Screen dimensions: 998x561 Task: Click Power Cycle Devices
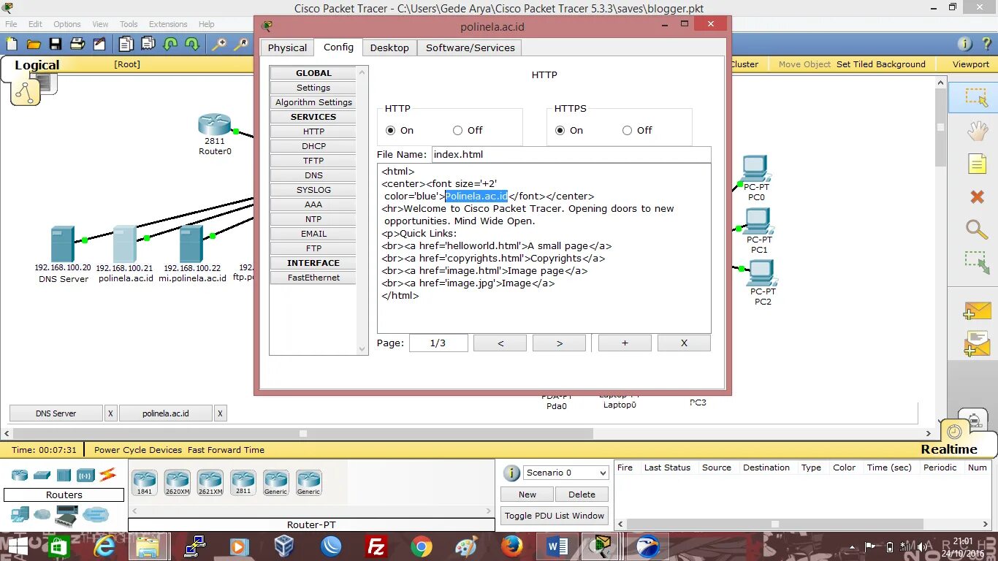(x=138, y=450)
